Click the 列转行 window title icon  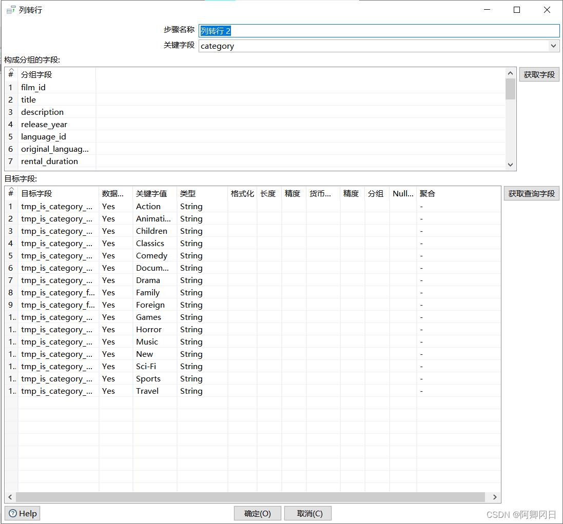pos(10,10)
